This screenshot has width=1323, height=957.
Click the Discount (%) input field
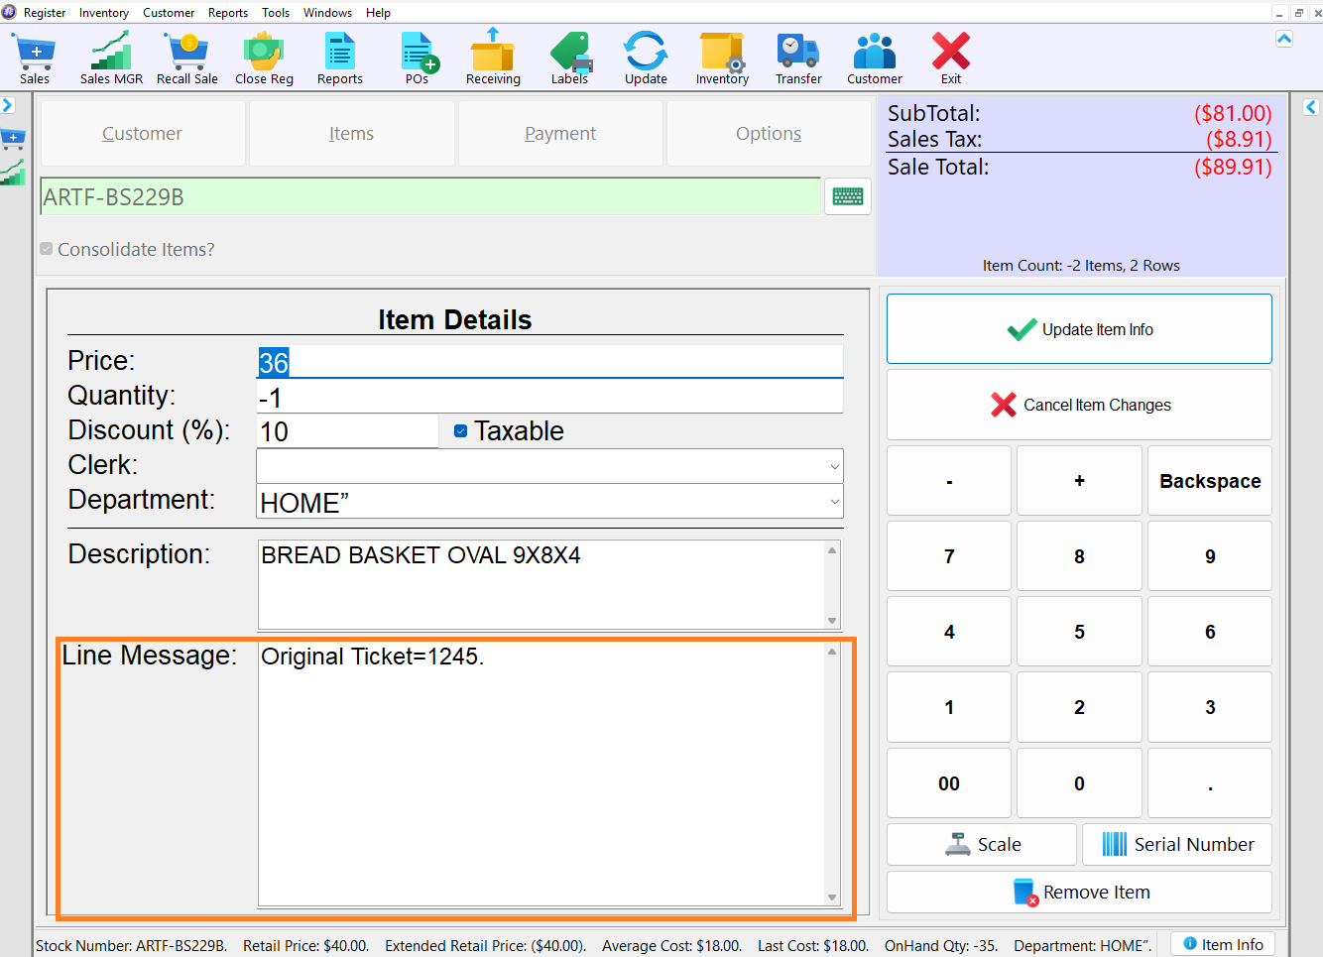pyautogui.click(x=347, y=431)
